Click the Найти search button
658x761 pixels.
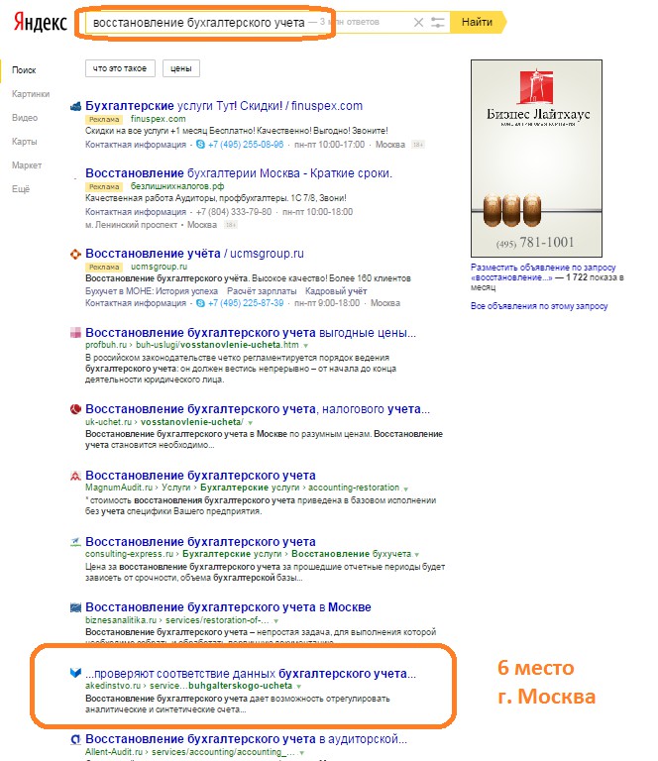[x=477, y=23]
